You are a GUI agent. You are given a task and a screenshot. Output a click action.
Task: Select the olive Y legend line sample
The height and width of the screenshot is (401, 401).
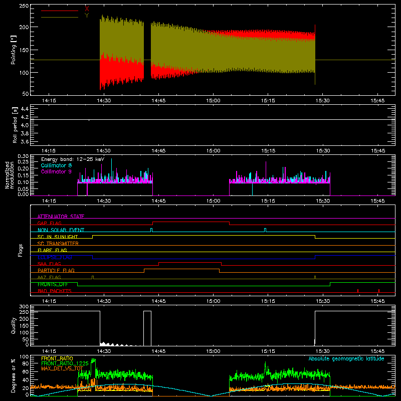(x=60, y=18)
